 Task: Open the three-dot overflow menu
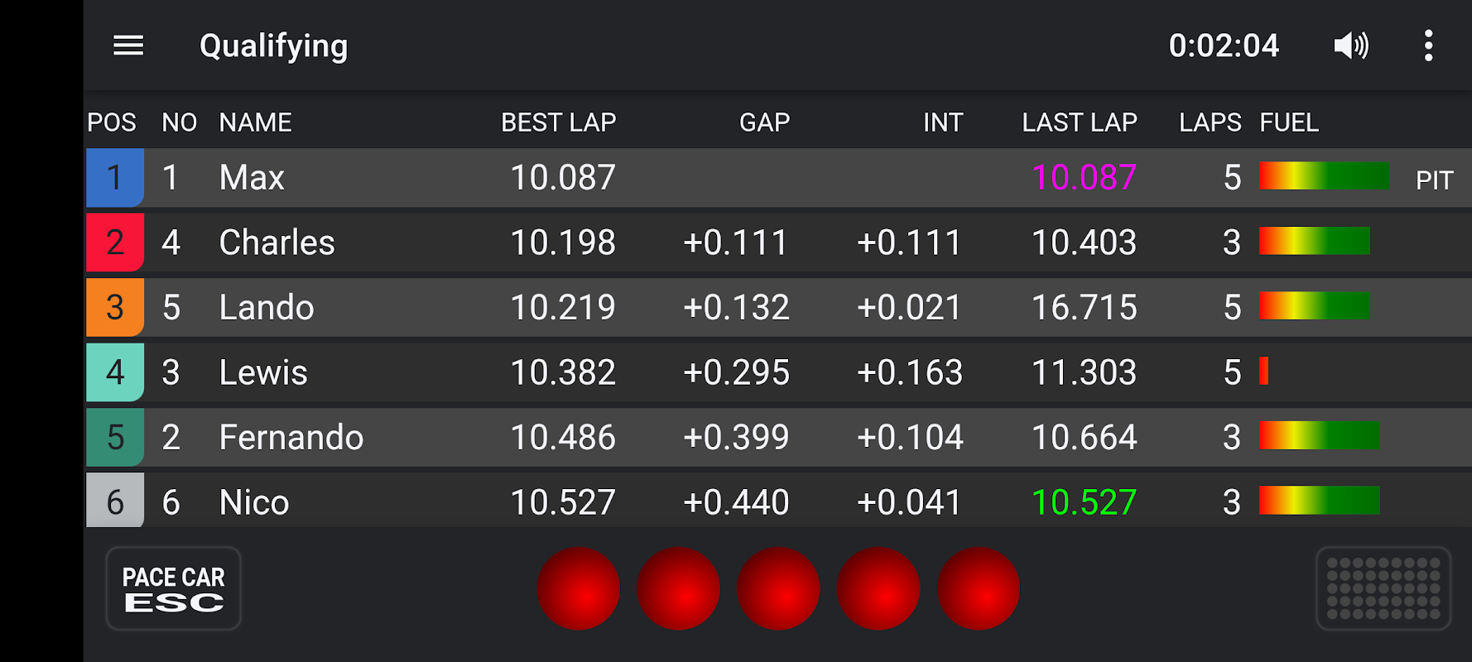[x=1428, y=46]
